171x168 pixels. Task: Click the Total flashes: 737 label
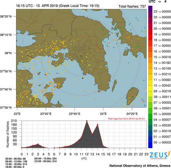pos(132,6)
